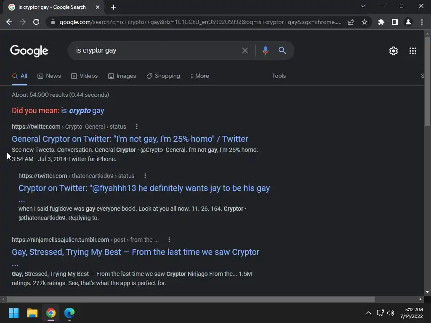Launch Microsoft Edge from taskbar

(69, 313)
